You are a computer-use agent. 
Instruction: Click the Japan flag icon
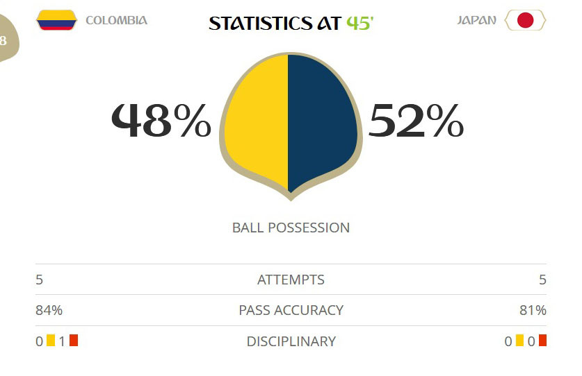[x=525, y=20]
